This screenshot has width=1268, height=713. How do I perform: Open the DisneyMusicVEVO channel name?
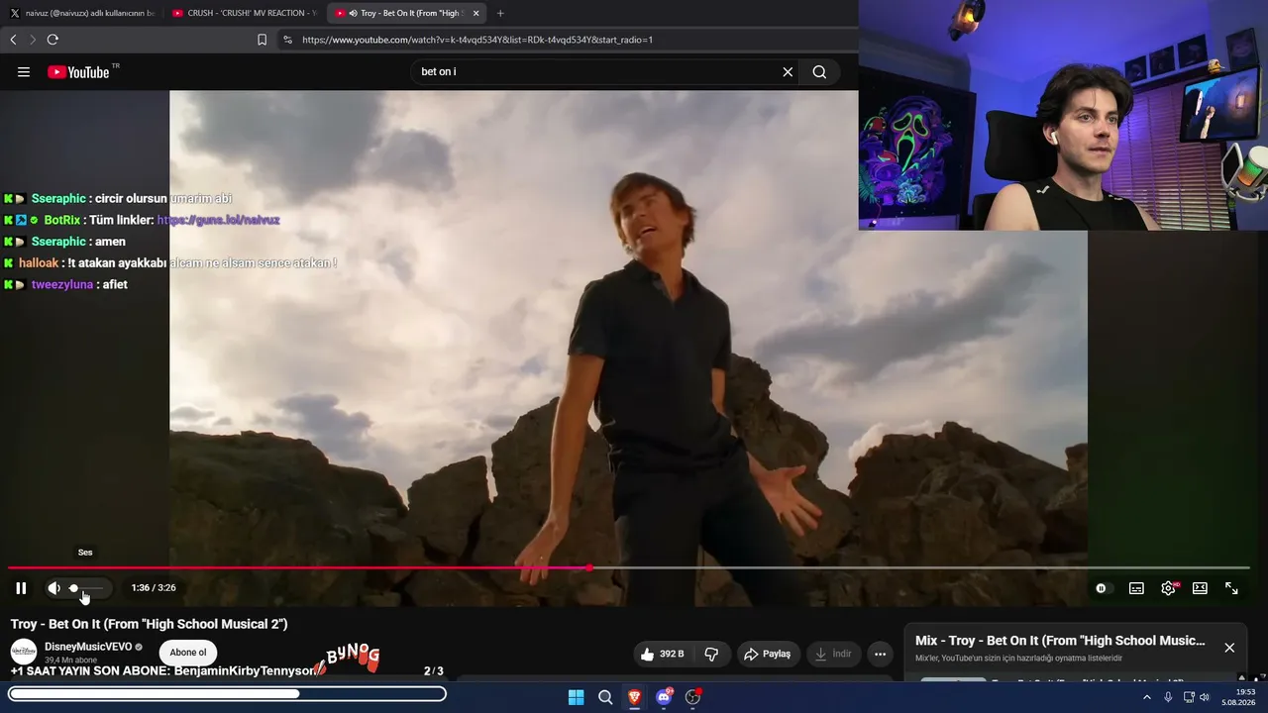pyautogui.click(x=88, y=647)
